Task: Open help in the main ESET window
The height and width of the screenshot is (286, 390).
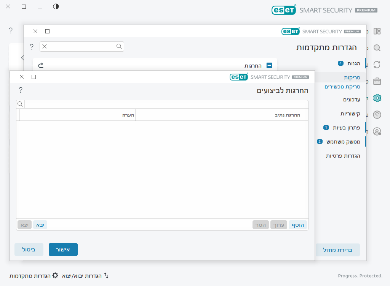Action: tap(11, 30)
